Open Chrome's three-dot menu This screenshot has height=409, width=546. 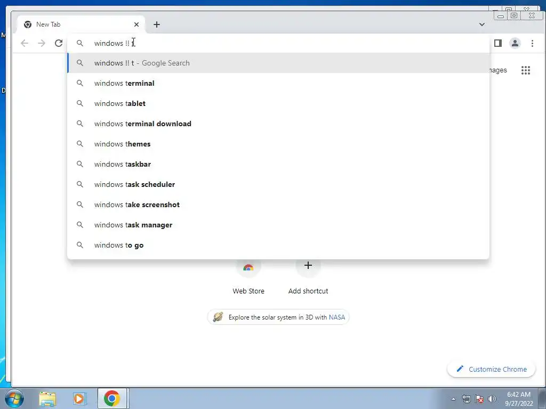(x=532, y=43)
